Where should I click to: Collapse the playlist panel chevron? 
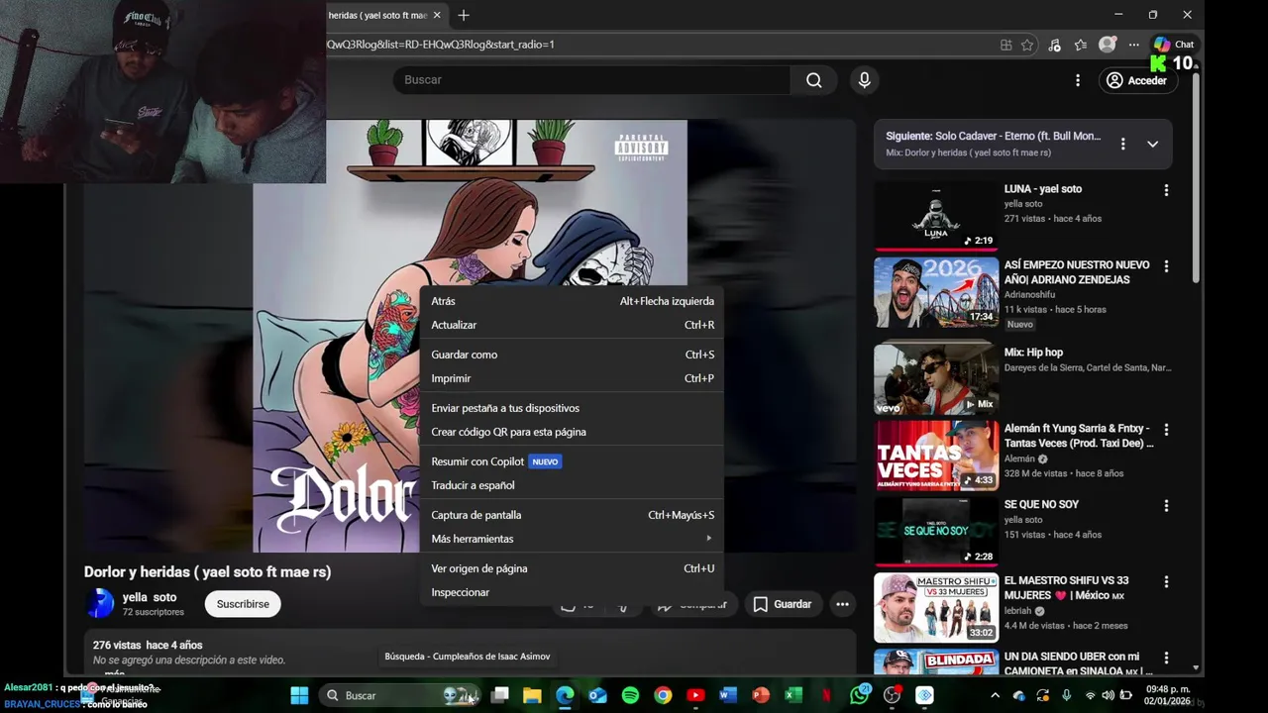1152,144
